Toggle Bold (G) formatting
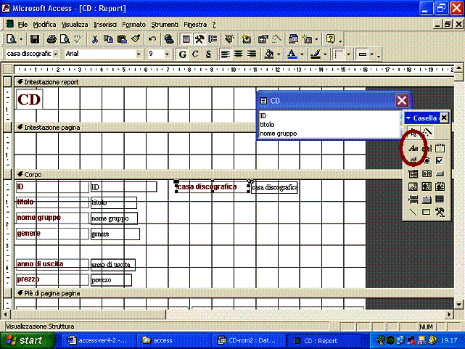The height and width of the screenshot is (349, 465). point(183,54)
